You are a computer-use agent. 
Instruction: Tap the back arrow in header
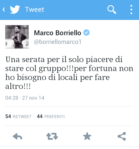point(4,10)
